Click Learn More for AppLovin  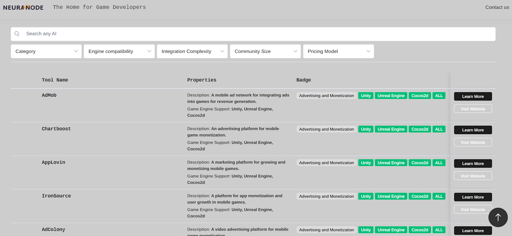(473, 163)
